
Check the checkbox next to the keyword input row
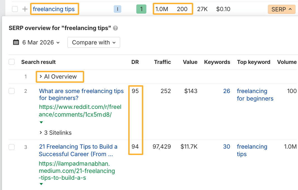[x=15, y=9]
